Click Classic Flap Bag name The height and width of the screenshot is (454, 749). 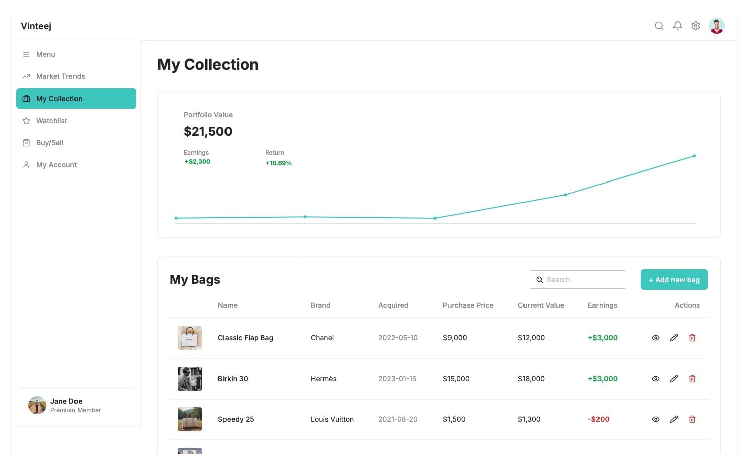coord(246,338)
